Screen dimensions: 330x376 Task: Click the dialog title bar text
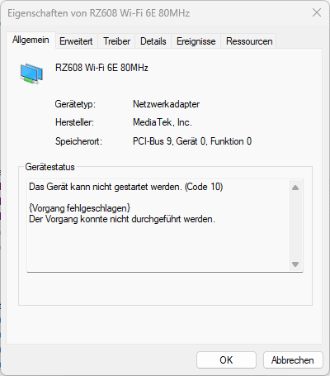(98, 13)
